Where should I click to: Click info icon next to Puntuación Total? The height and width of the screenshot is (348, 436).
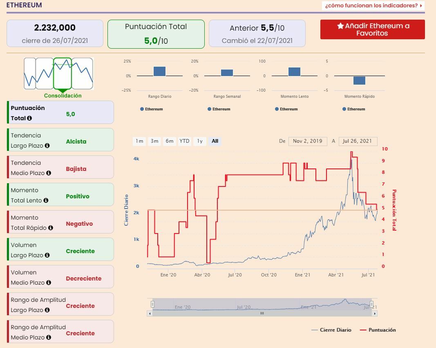[x=29, y=118]
